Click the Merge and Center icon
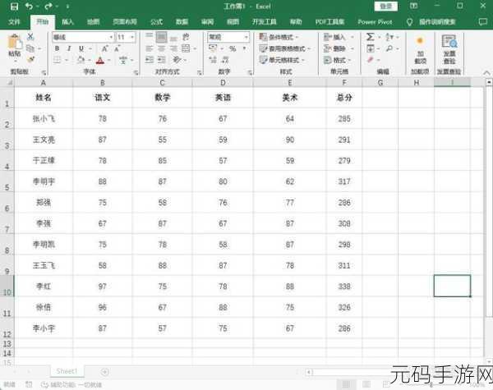Image resolution: width=493 pixels, height=390 pixels. tap(186, 48)
